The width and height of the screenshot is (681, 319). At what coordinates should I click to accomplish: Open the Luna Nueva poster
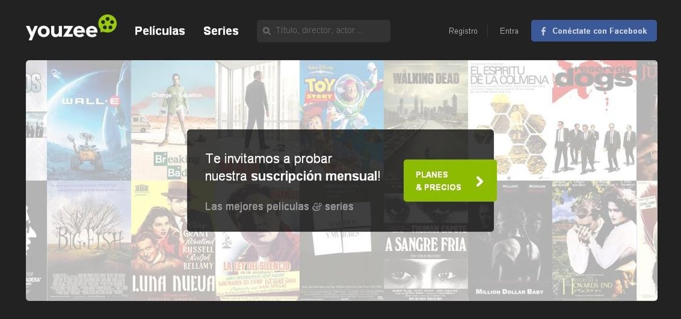[173, 241]
